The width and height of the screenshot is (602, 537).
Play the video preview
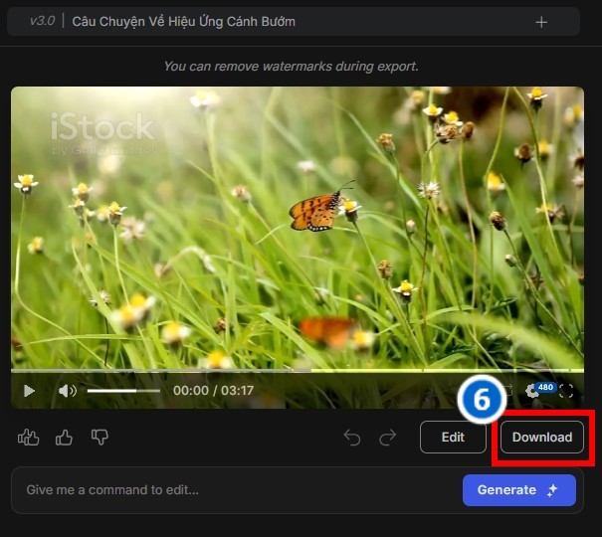click(29, 391)
